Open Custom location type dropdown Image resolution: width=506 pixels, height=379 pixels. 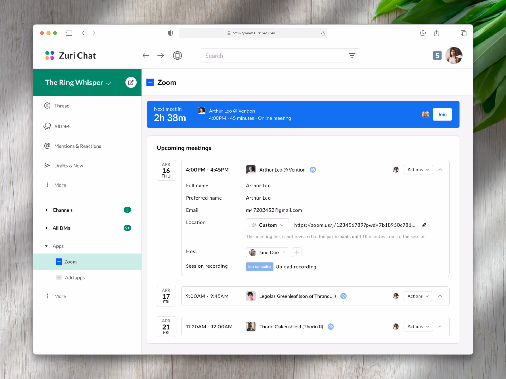tap(267, 225)
